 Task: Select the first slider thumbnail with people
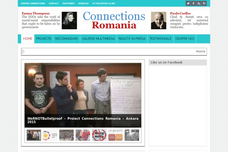34,135
